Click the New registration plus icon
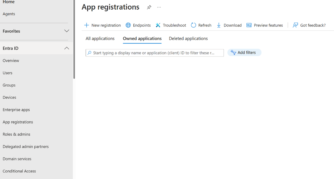 tap(86, 25)
